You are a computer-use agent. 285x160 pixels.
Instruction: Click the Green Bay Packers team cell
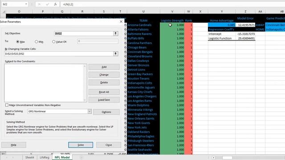143,74
